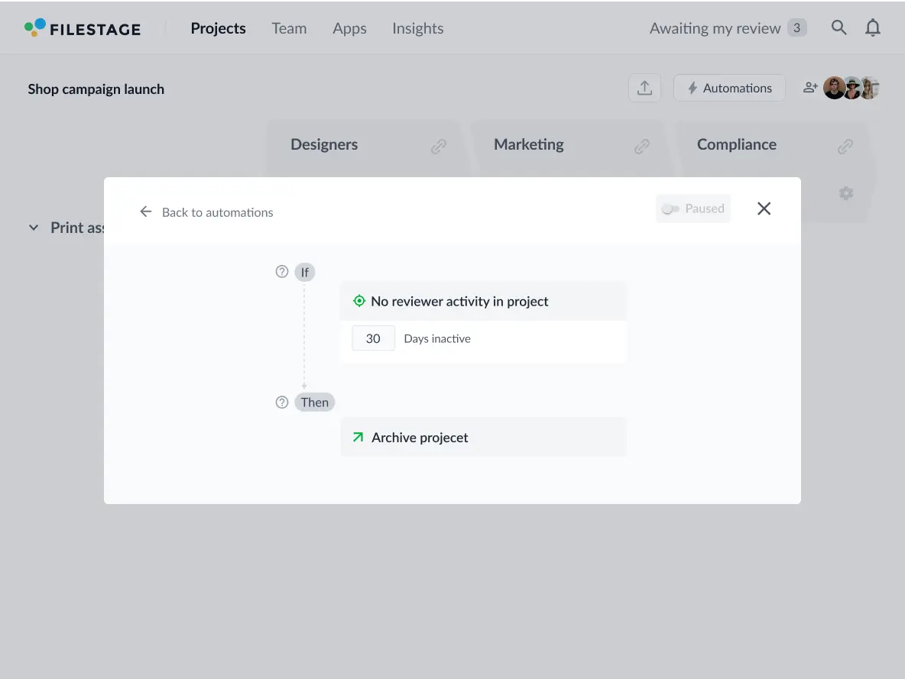Open search from the top navigation
Viewport: 905px width, 679px height.
(x=839, y=27)
